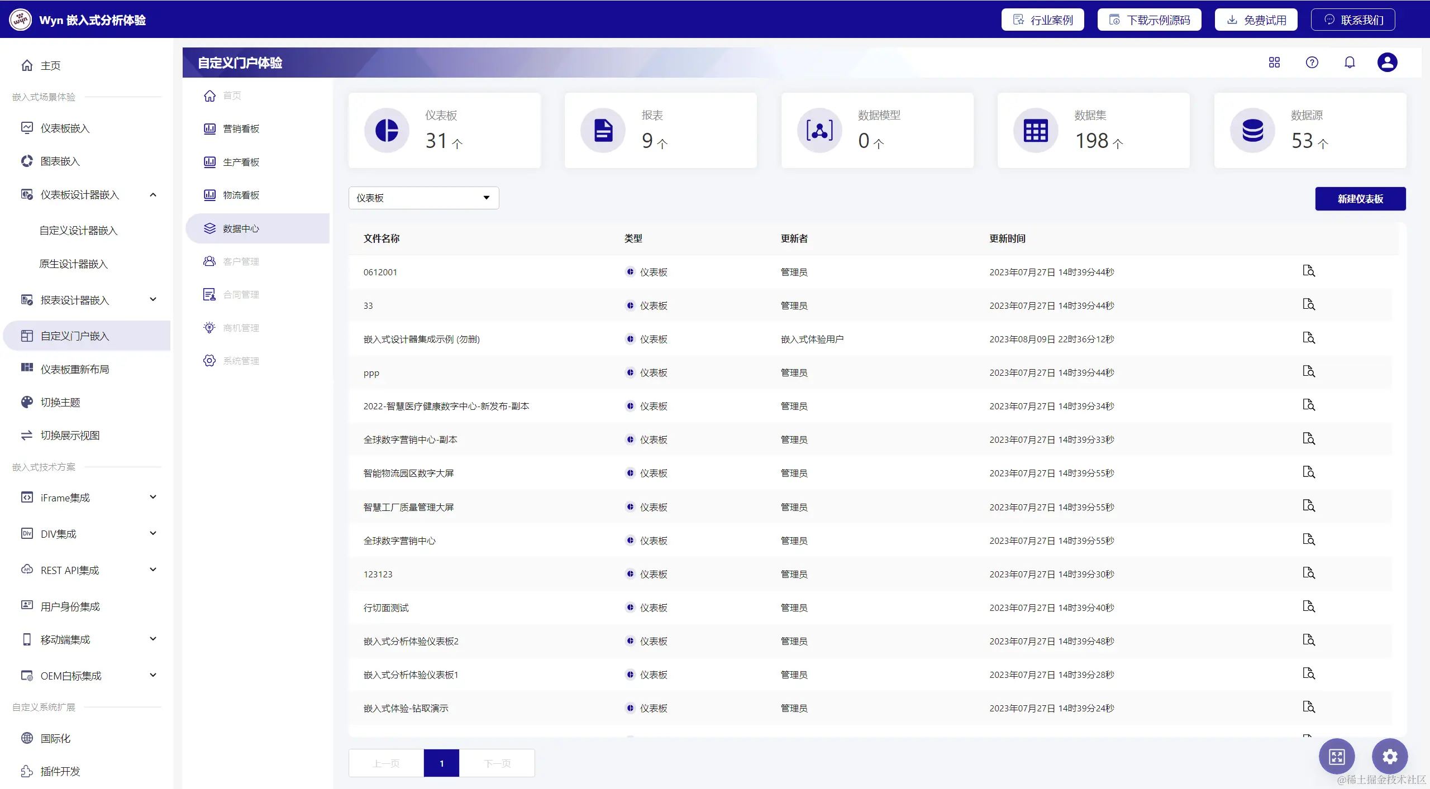Click the 数据源 database stack icon
Screen dimensions: 1430x789
click(1252, 131)
